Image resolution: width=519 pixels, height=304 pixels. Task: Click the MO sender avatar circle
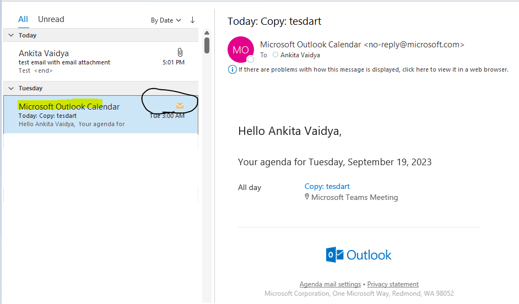(240, 50)
